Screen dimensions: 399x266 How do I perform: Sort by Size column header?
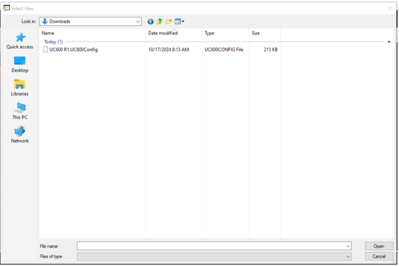[x=265, y=33]
